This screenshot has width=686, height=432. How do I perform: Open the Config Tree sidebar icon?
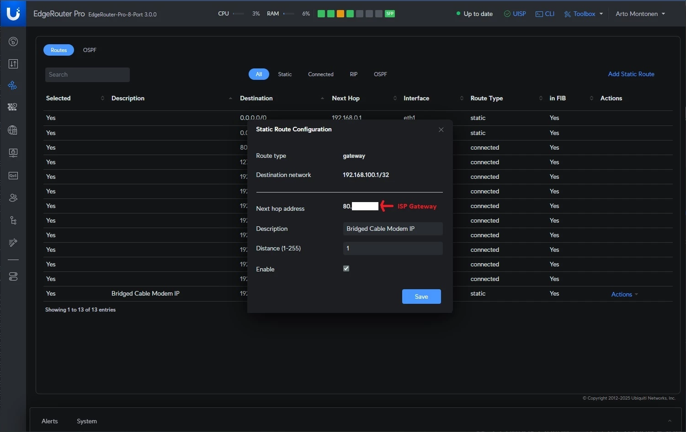click(x=13, y=221)
